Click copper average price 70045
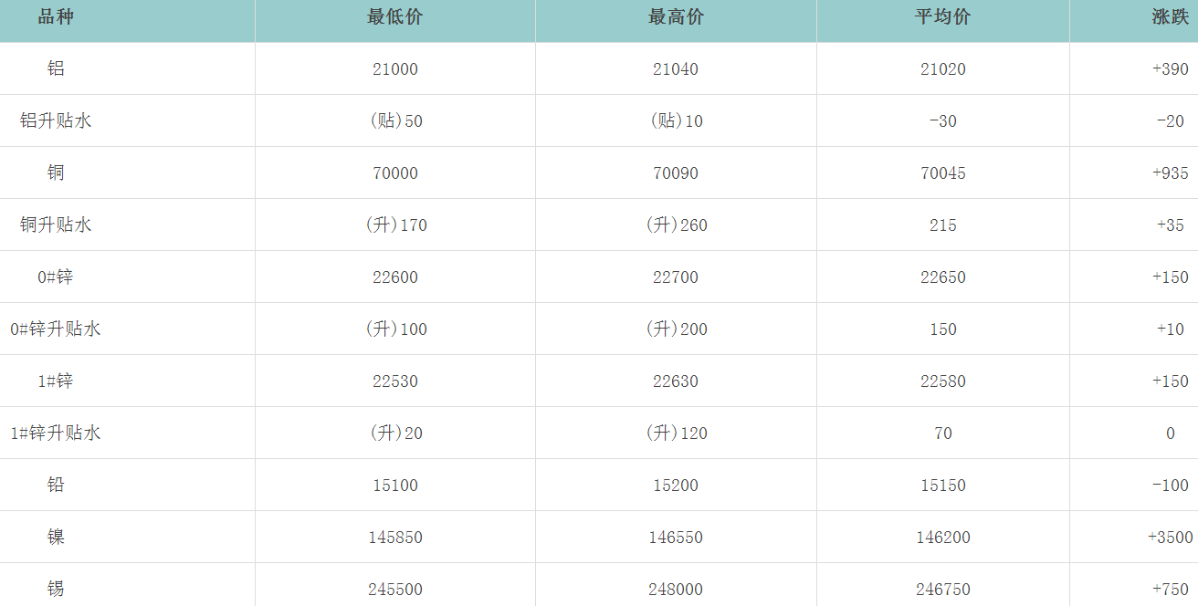Viewport: 1198px width, 606px height. 942,172
